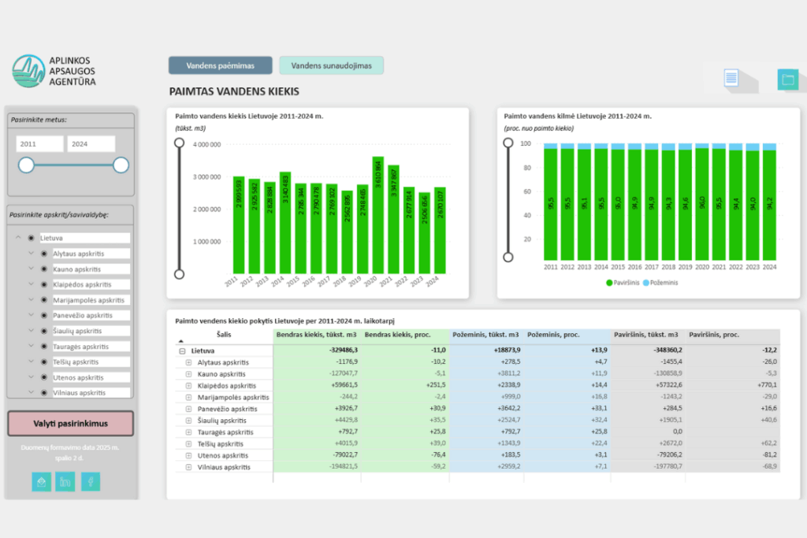
Task: Click the Bendras kiekis, tūkst. m3 column header
Action: coord(317,335)
